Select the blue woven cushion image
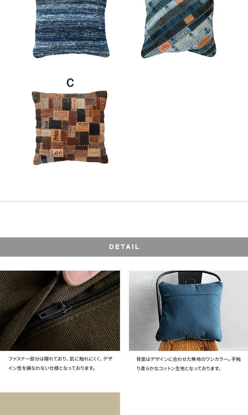248x415 pixels. tap(71, 29)
